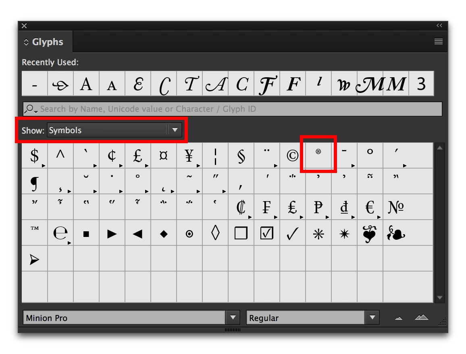Image resolution: width=466 pixels, height=354 pixels.
Task: Select the colon currency sign glyph
Action: pyautogui.click(x=241, y=207)
